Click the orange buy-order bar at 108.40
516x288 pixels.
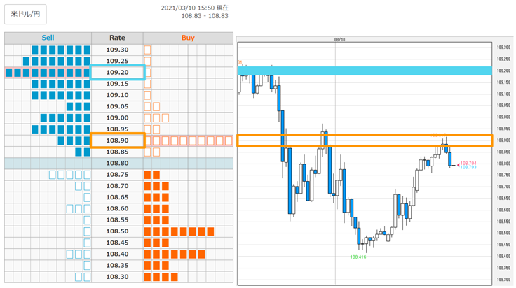coord(175,254)
